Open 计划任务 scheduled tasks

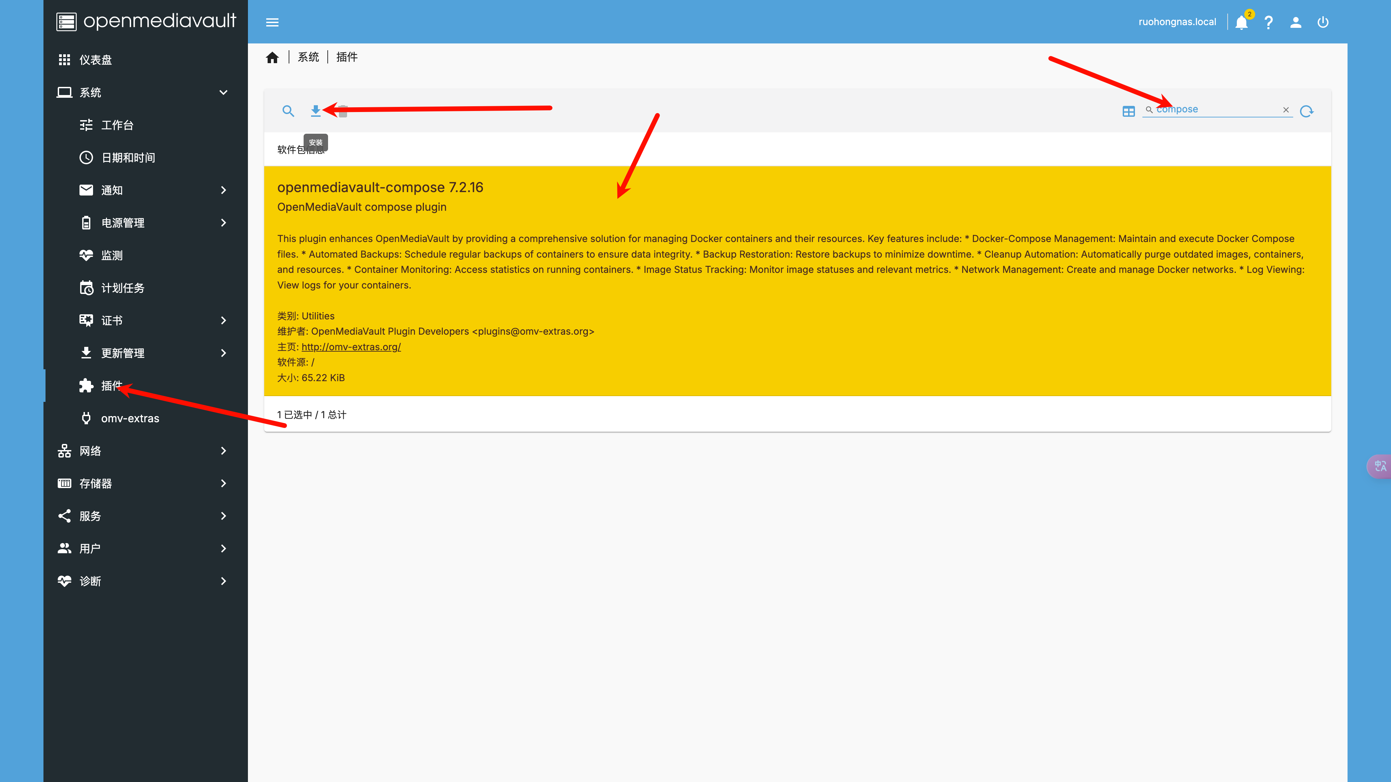tap(145, 288)
